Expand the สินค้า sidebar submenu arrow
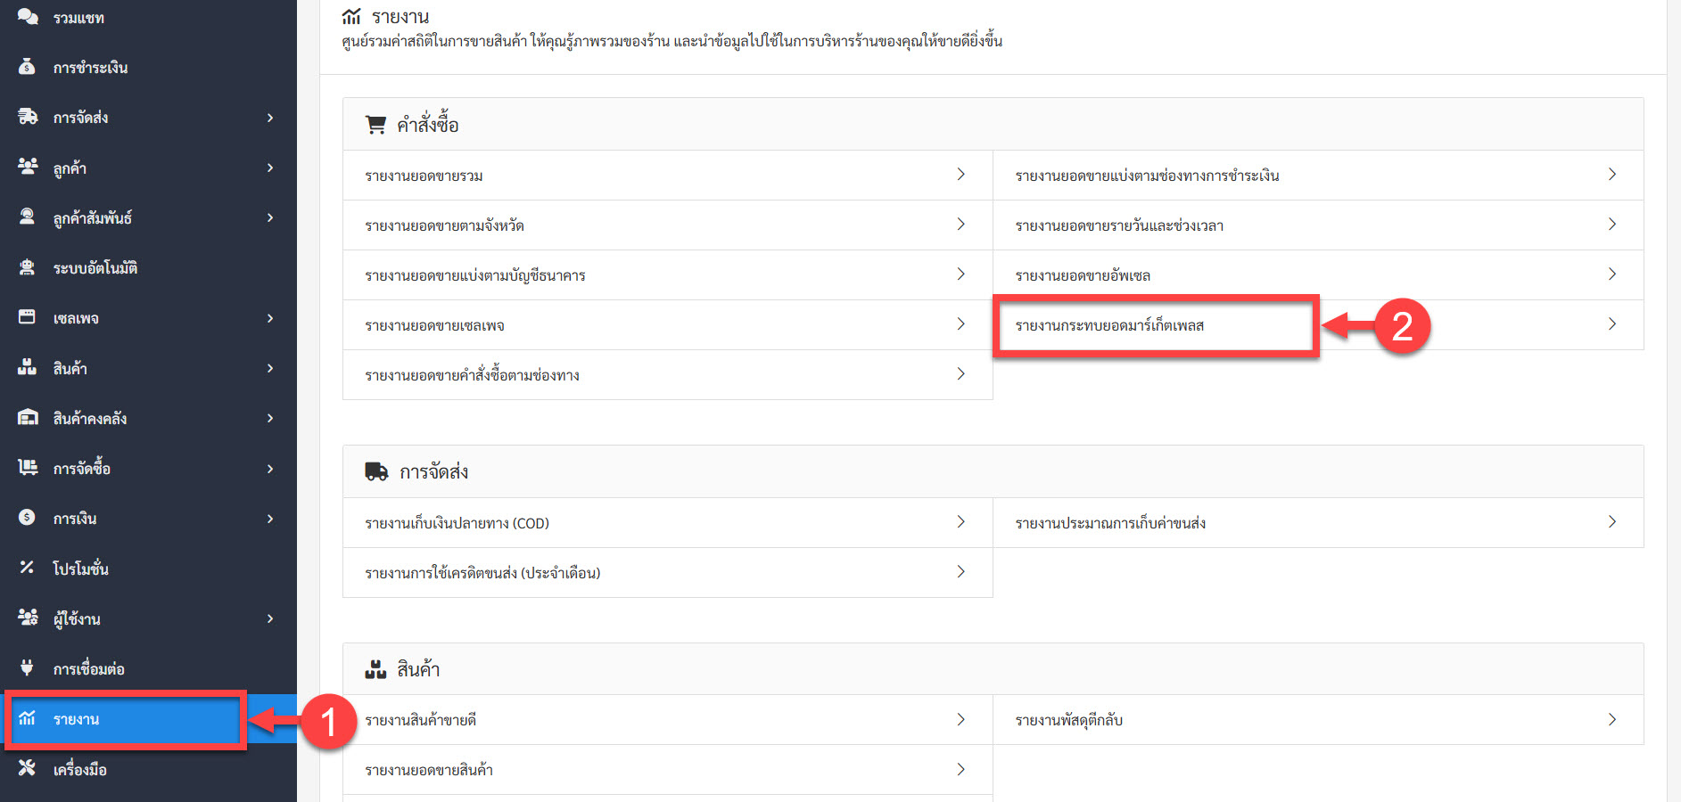Viewport: 1681px width, 802px height. point(270,368)
